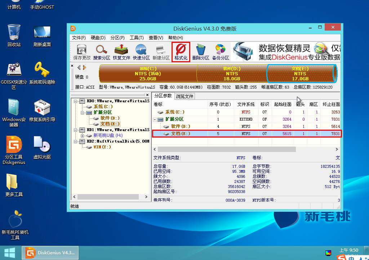Open the 备份分区 backup partition tool

coord(221,52)
